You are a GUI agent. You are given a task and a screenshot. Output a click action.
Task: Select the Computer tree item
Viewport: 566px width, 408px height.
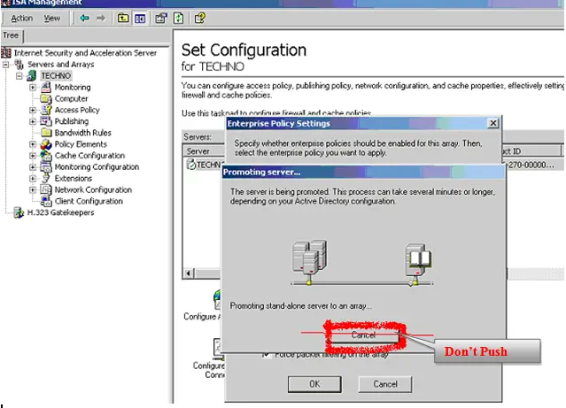71,98
